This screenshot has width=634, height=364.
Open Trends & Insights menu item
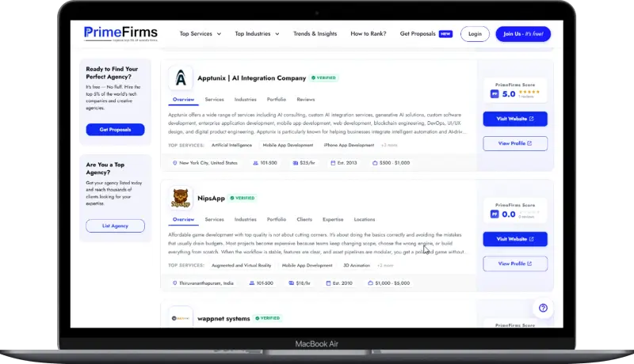click(x=315, y=34)
